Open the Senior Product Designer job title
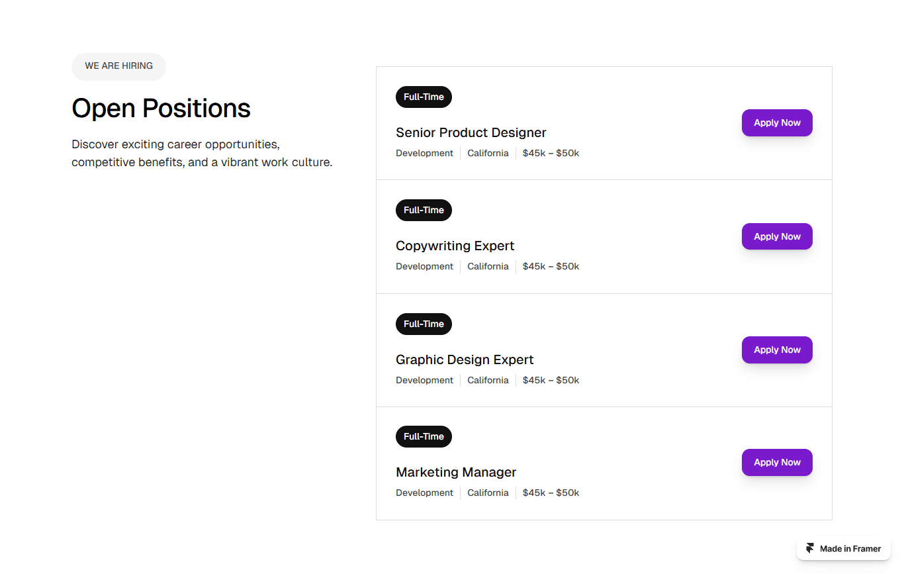This screenshot has width=904, height=574. (471, 132)
